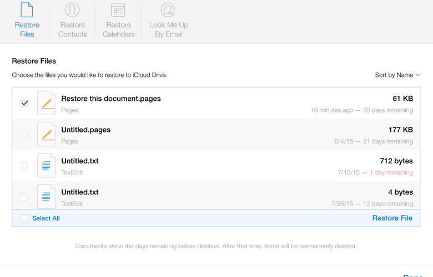Viewport: 433px width, 277px height.
Task: Click the Pages icon for Untitled.pages
Action: pyautogui.click(x=47, y=134)
